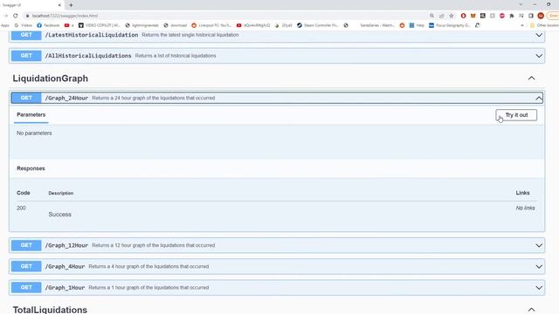Toggle the browser side panel icon
Viewport: 559px width, 314px height.
click(x=531, y=16)
